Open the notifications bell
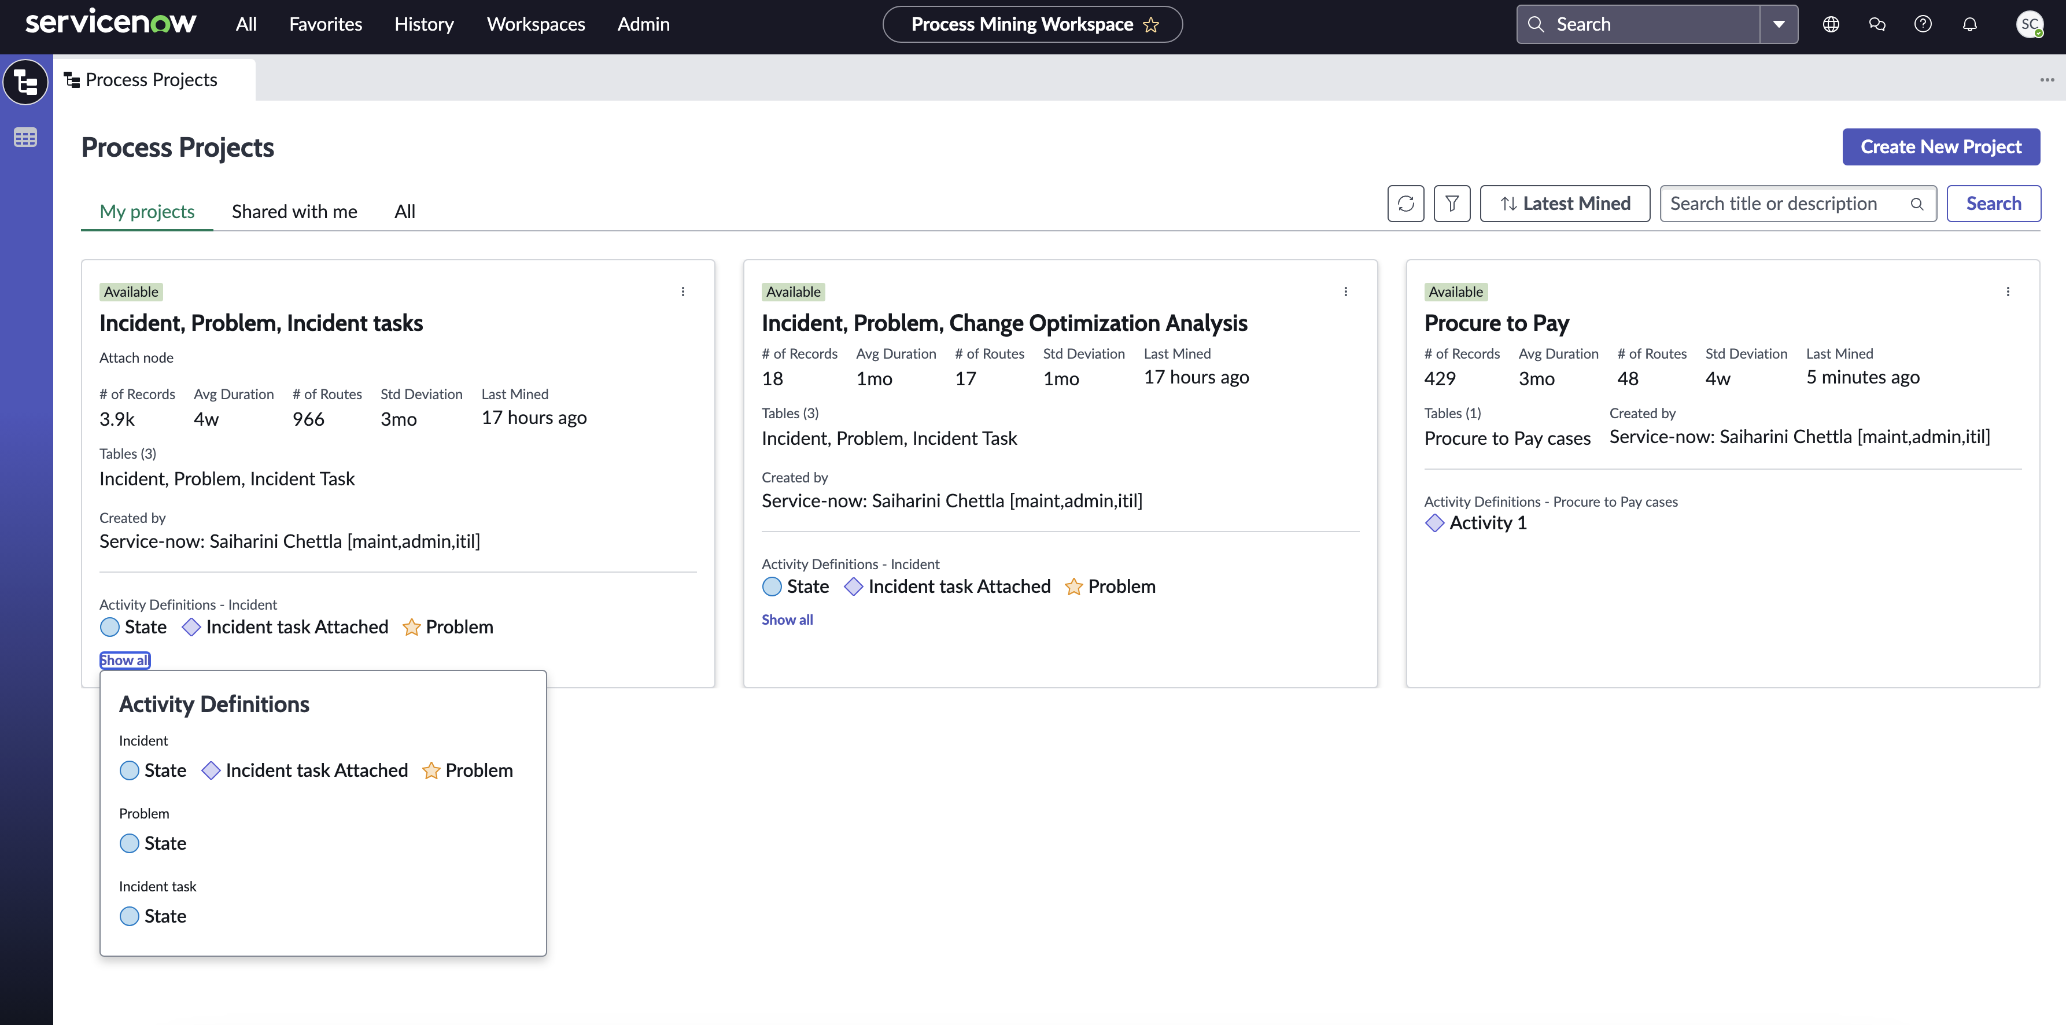Image resolution: width=2066 pixels, height=1025 pixels. (1969, 24)
